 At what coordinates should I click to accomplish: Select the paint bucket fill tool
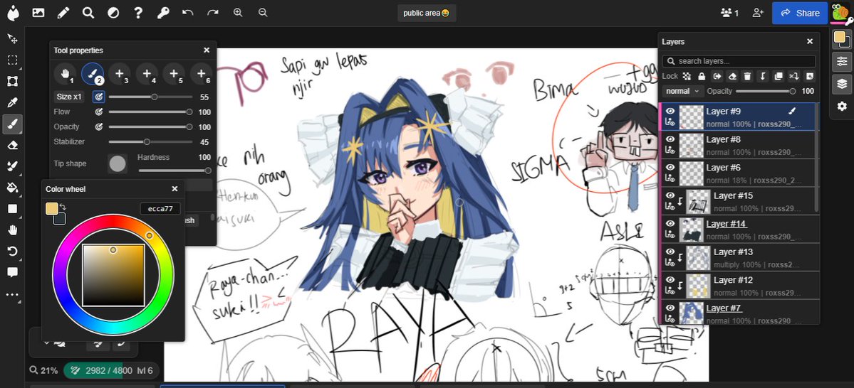[x=13, y=188]
